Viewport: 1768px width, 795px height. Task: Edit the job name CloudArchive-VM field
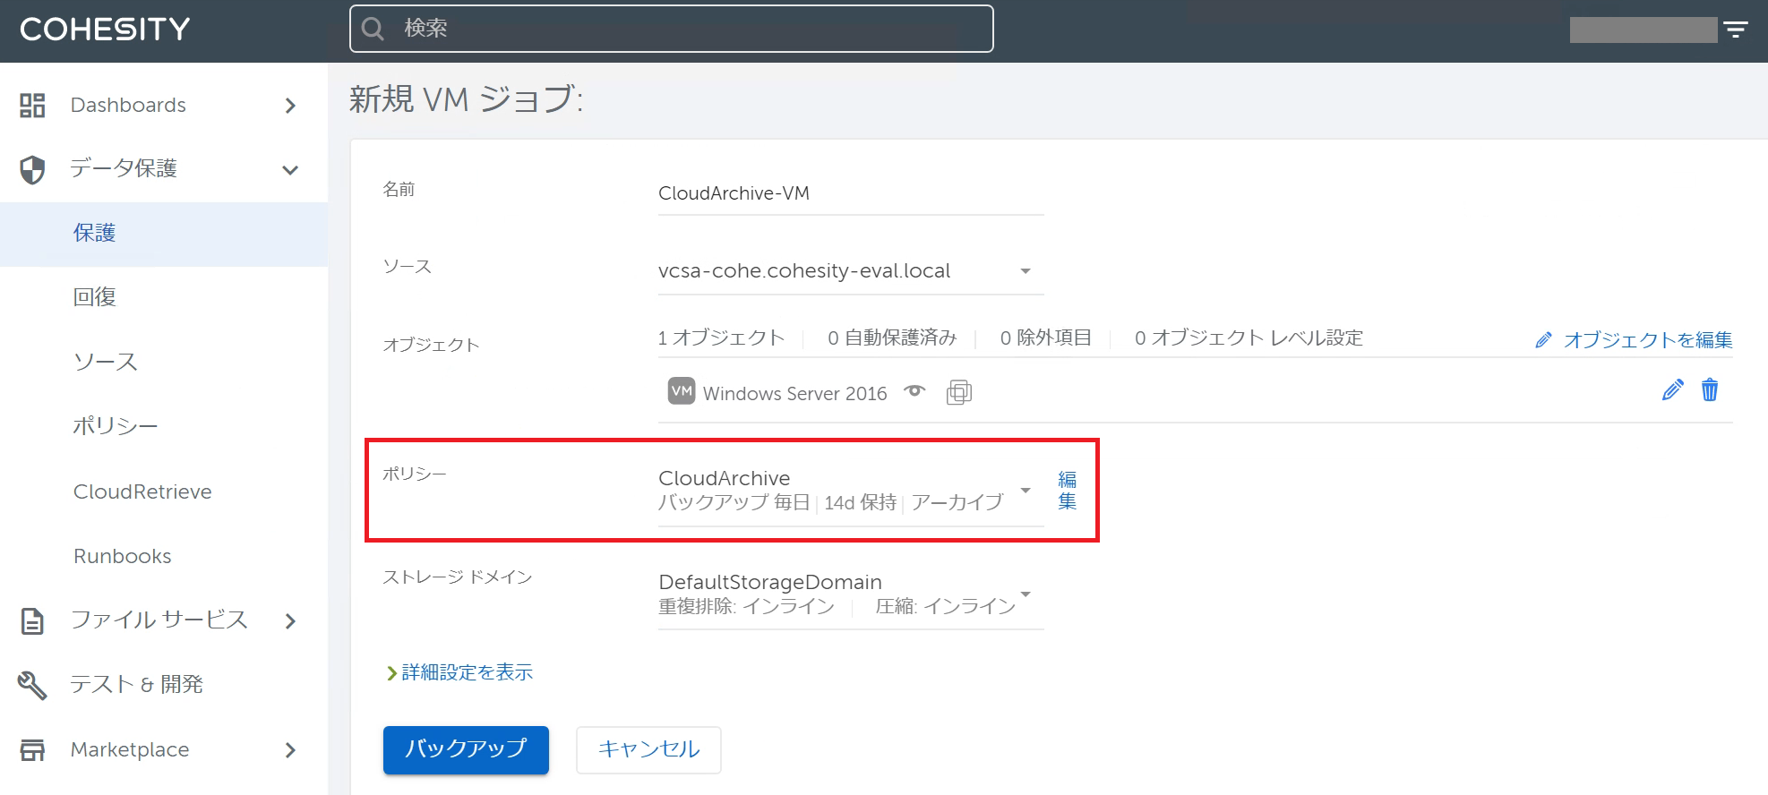click(x=851, y=194)
